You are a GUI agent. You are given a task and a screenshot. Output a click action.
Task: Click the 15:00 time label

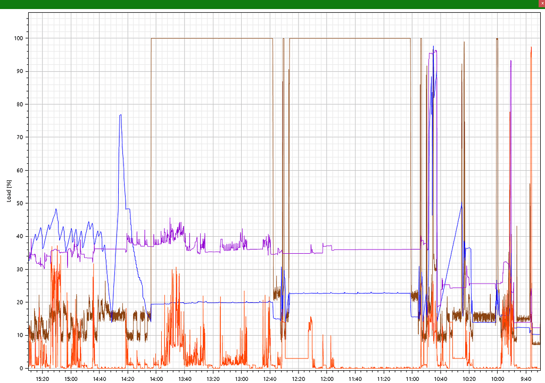(71, 379)
